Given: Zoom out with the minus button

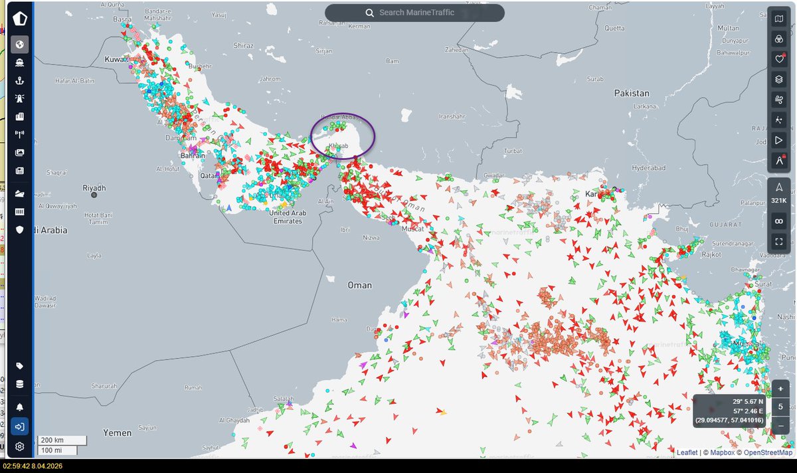Looking at the screenshot, I should point(781,425).
